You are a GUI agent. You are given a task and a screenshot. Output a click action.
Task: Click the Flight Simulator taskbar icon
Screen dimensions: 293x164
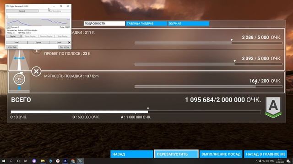coord(80,161)
